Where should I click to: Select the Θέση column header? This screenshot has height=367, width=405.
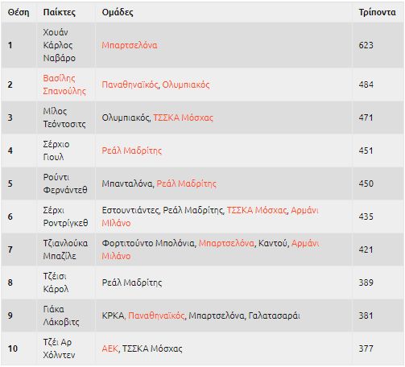(19, 12)
